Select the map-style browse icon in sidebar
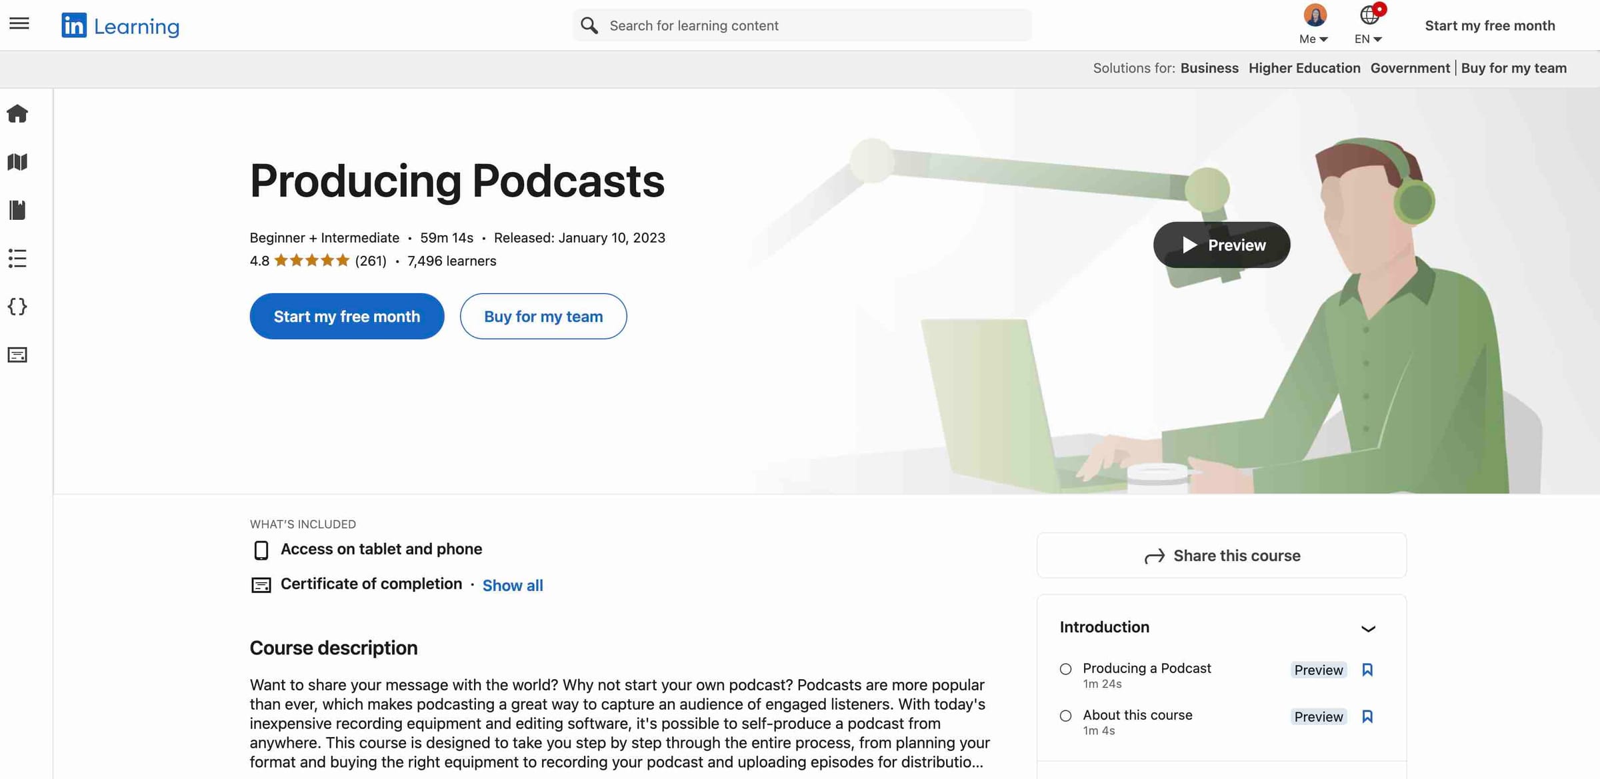Screen dimensions: 1600x779 [18, 162]
